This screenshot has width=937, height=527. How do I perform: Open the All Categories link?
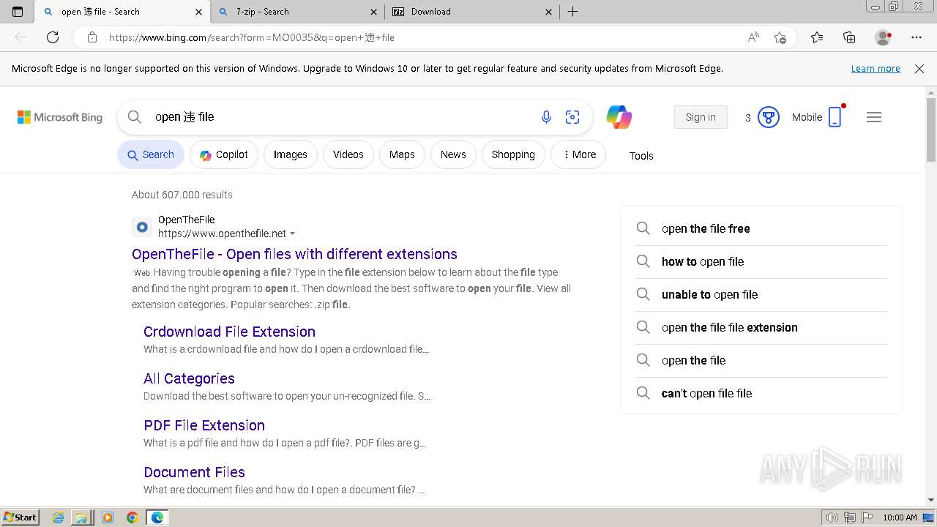[189, 378]
